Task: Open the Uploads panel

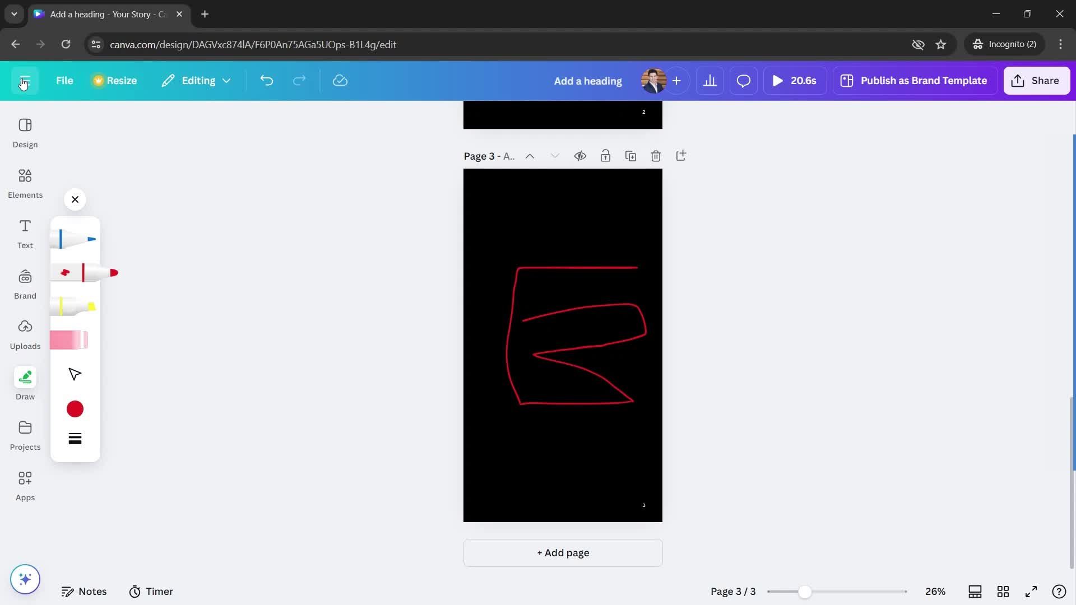Action: 25,334
